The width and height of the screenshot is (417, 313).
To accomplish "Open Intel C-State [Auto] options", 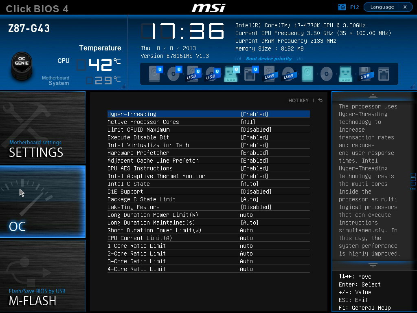I will pyautogui.click(x=250, y=184).
